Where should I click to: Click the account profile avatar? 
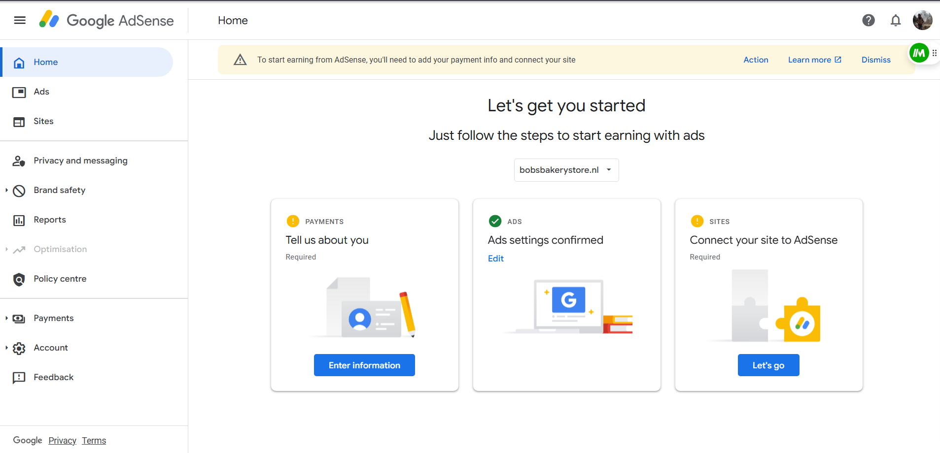[x=922, y=20]
